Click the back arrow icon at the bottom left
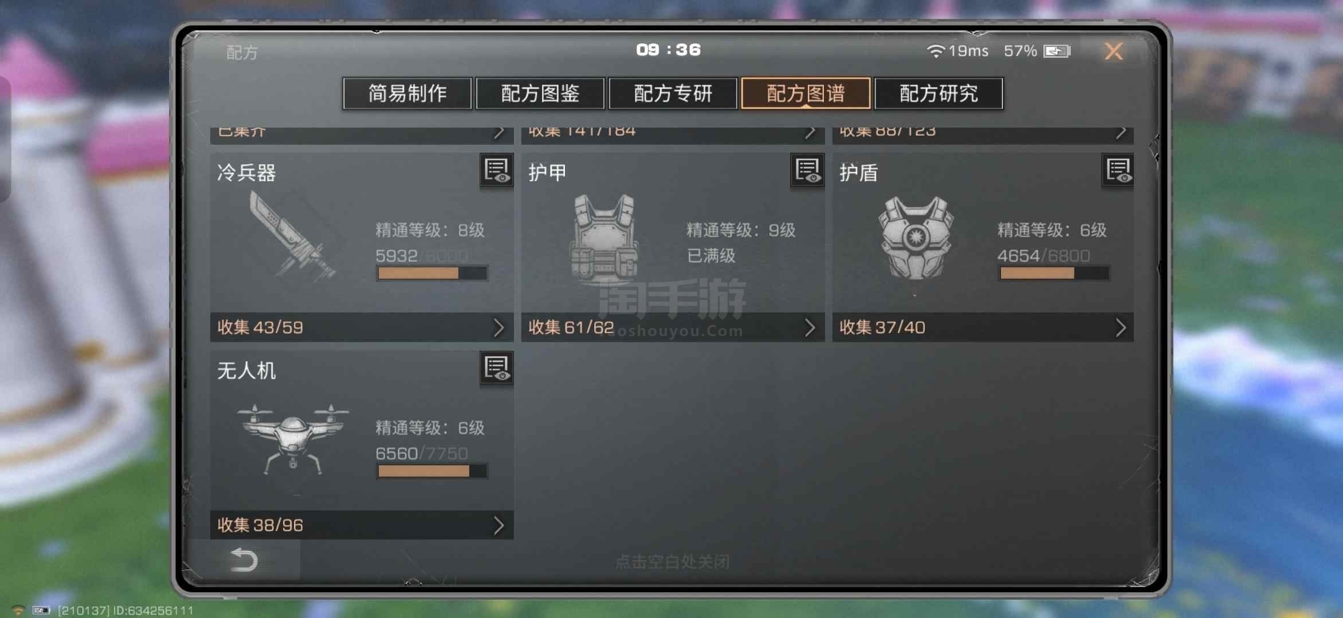 [245, 560]
